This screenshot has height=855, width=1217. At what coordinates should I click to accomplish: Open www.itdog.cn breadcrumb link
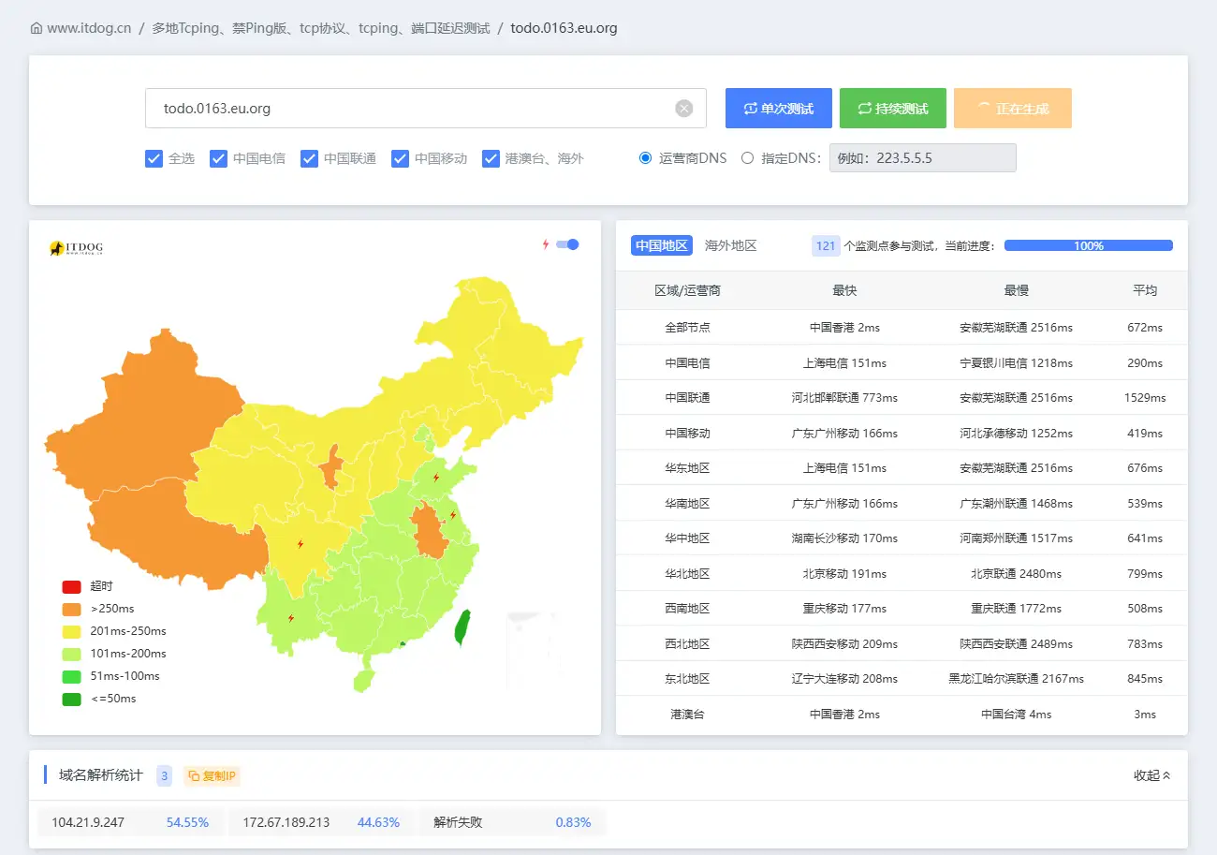89,28
